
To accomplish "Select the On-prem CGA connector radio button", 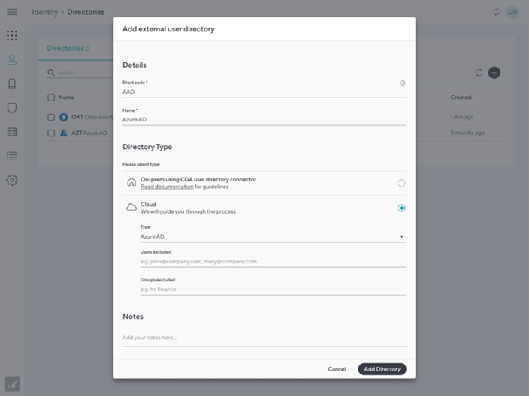I will pos(401,183).
